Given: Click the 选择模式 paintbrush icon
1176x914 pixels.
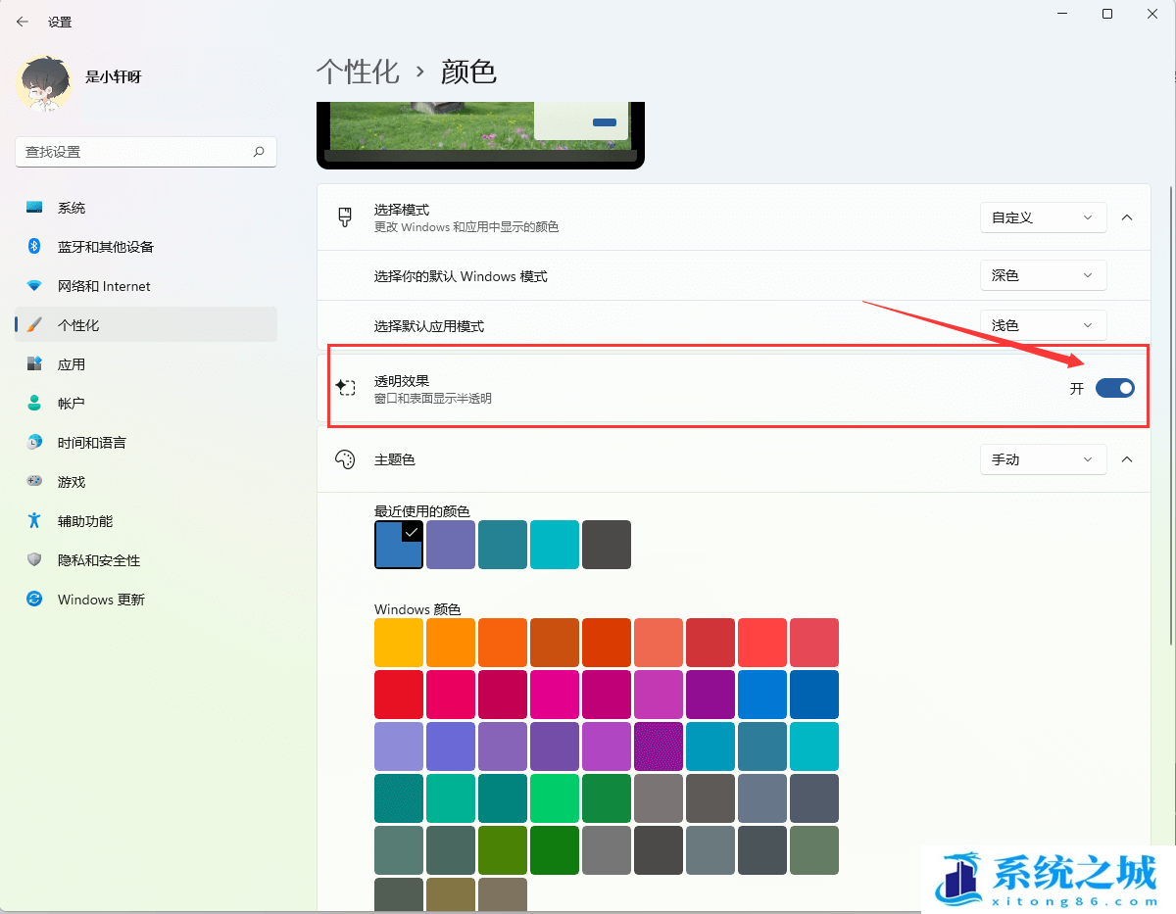Looking at the screenshot, I should coord(344,217).
